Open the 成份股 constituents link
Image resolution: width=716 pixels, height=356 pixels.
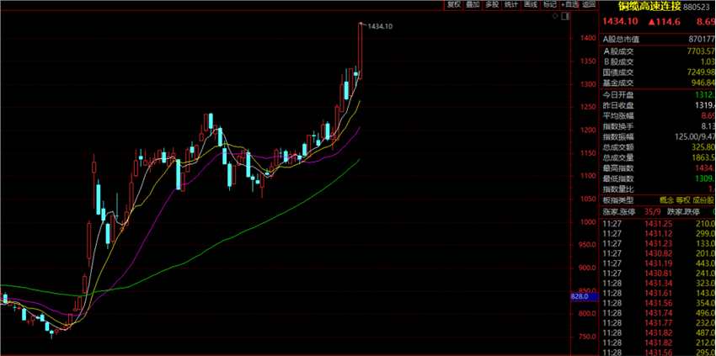[704, 200]
